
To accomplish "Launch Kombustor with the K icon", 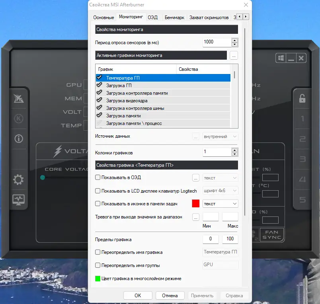I will [19, 119].
